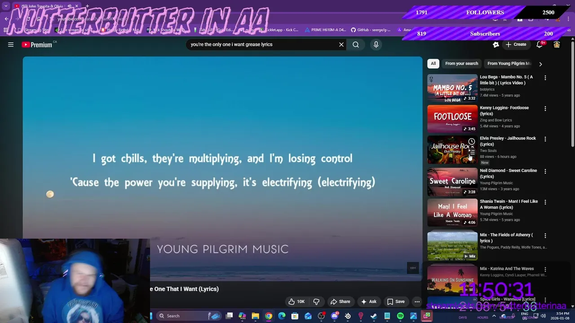Open options for Man! I Feel Like A Woman

pos(545,202)
